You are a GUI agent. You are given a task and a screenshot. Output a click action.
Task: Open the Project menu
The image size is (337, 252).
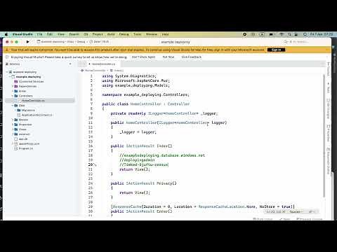tap(98, 34)
